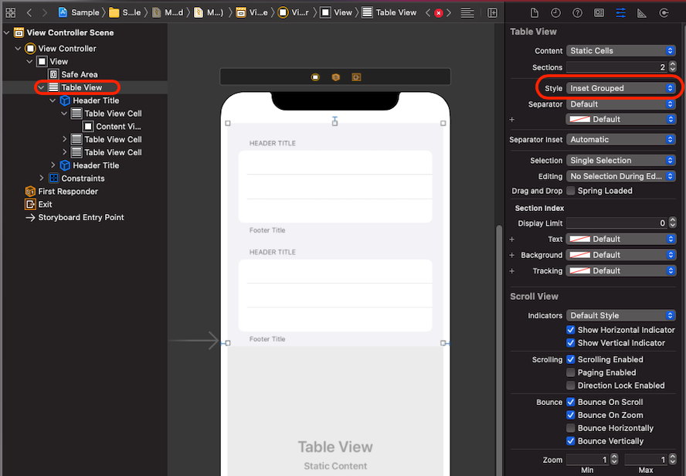This screenshot has width=686, height=476.
Task: Select Sample project in the jump bar
Action: click(x=80, y=12)
